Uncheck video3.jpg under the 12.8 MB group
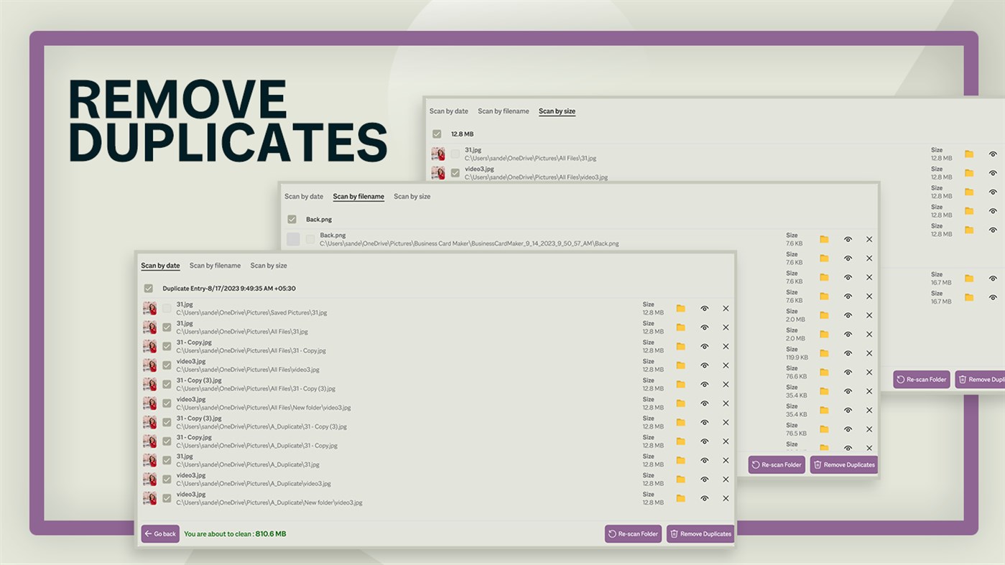 (455, 172)
